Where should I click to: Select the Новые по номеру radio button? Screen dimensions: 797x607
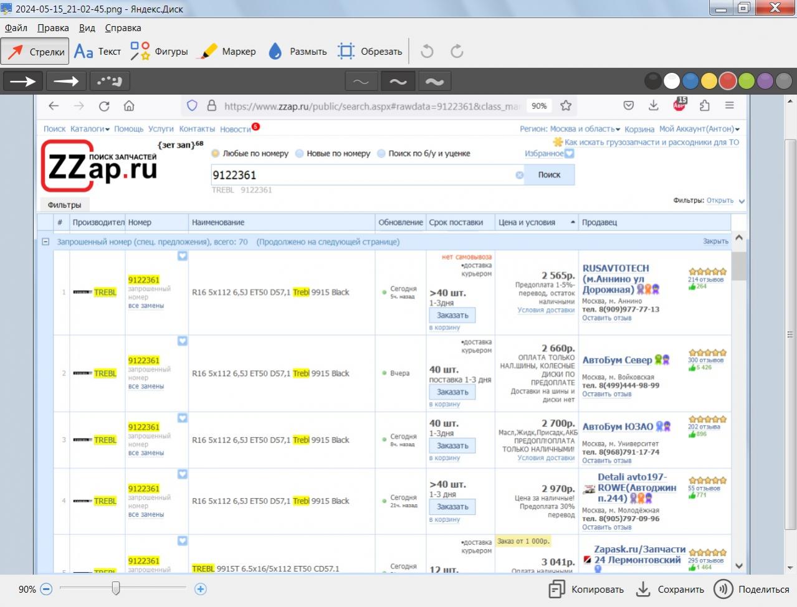click(300, 153)
